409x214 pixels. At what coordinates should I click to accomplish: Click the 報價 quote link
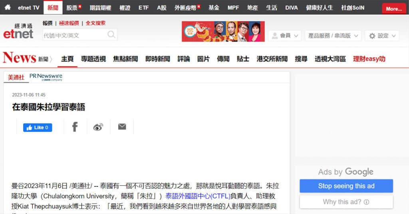tap(48, 23)
